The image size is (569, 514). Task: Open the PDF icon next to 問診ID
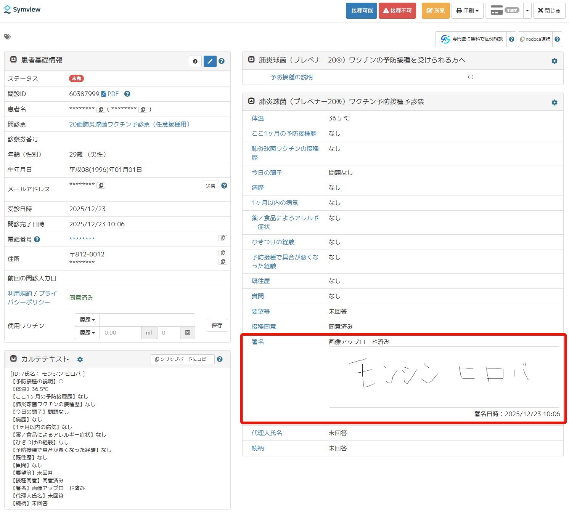pos(103,94)
